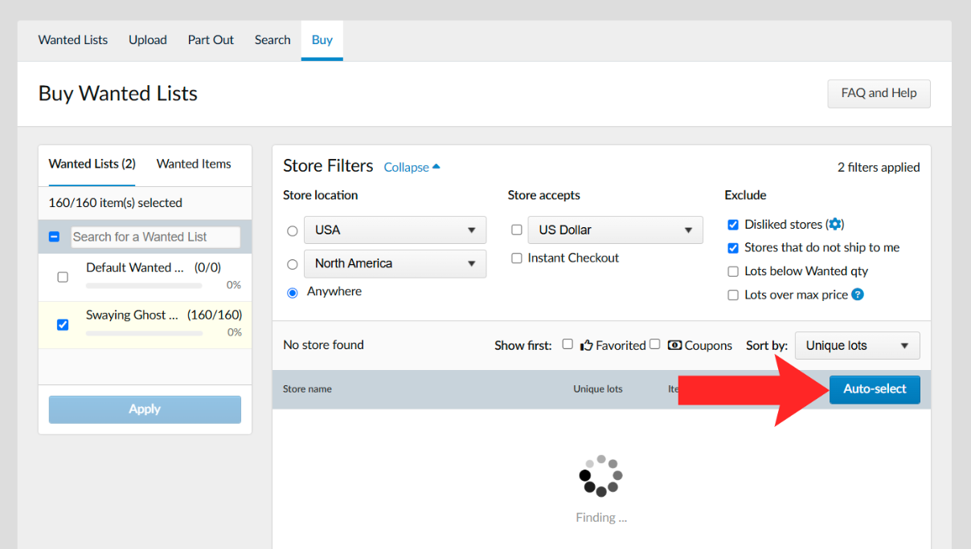Go to the Part Out tab
Viewport: 971px width, 549px height.
coord(211,40)
